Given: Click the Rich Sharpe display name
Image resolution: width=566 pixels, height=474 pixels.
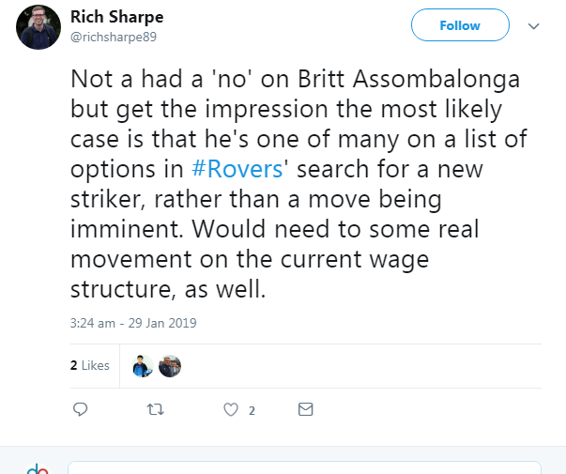Looking at the screenshot, I should 115,17.
